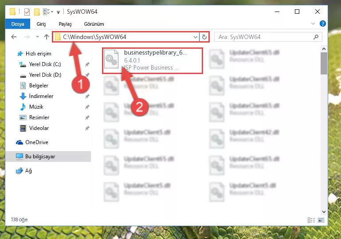The width and height of the screenshot is (341, 239).
Task: Click the scrollbar down arrow
Action: [324, 212]
